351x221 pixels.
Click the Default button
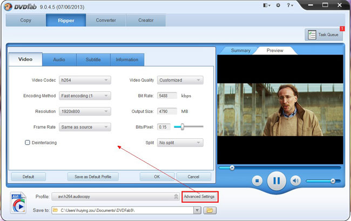(29, 177)
